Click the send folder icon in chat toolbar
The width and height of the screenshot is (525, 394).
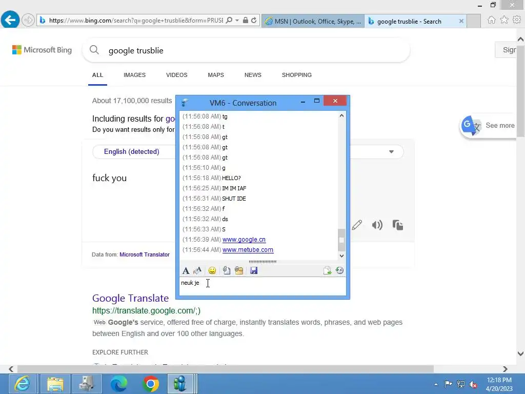pos(239,271)
